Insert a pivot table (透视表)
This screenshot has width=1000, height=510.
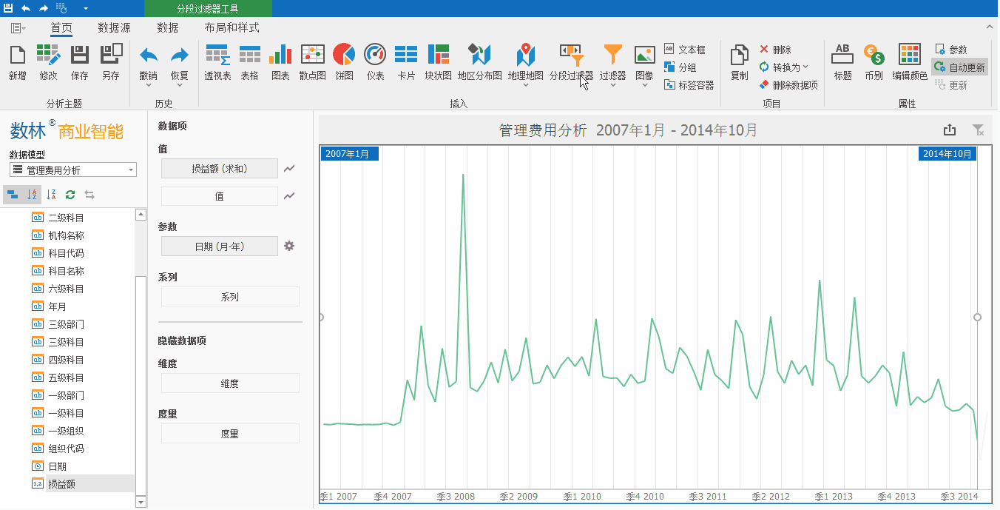(x=217, y=62)
